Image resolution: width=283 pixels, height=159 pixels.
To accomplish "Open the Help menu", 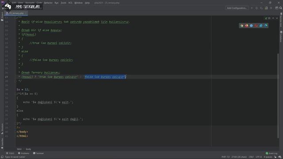I will (x=87, y=3).
